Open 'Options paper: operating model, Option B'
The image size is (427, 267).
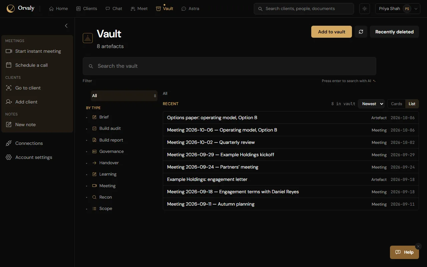291,117
